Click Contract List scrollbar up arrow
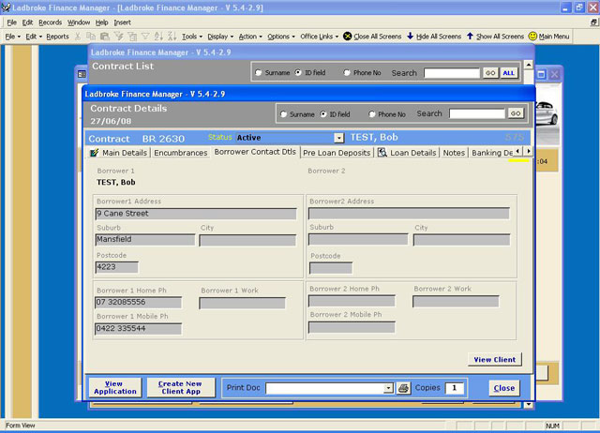 coord(529,65)
